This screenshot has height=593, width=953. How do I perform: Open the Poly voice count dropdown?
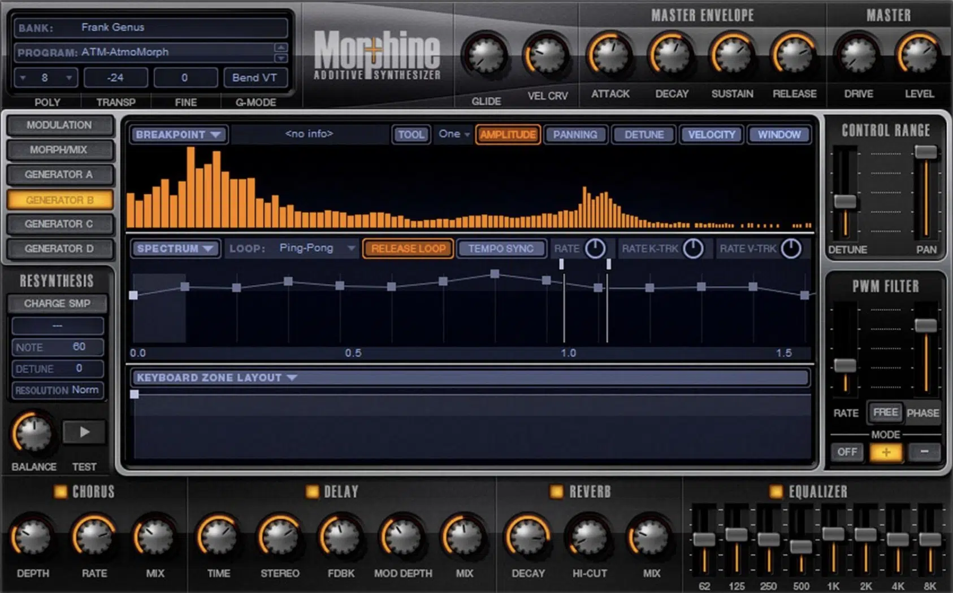tap(46, 77)
